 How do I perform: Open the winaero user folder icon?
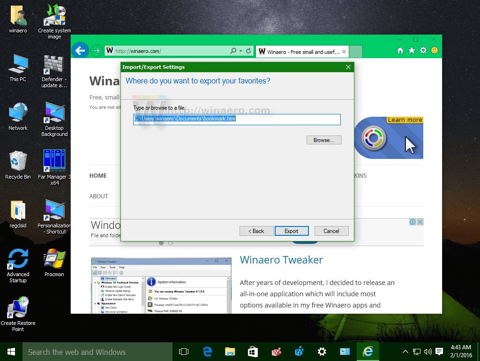[x=18, y=19]
